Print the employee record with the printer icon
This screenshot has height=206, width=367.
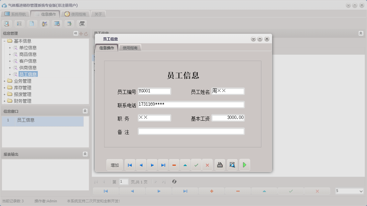(220, 165)
